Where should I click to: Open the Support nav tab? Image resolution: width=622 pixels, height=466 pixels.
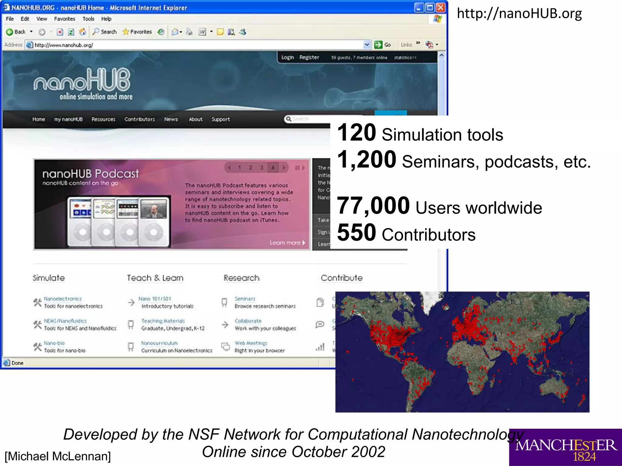(x=221, y=119)
